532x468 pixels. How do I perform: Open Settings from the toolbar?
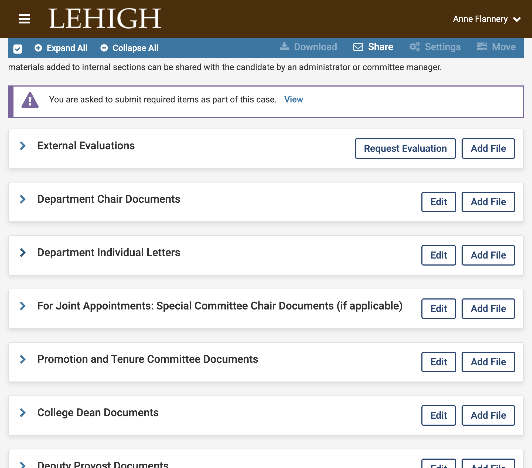click(x=435, y=47)
